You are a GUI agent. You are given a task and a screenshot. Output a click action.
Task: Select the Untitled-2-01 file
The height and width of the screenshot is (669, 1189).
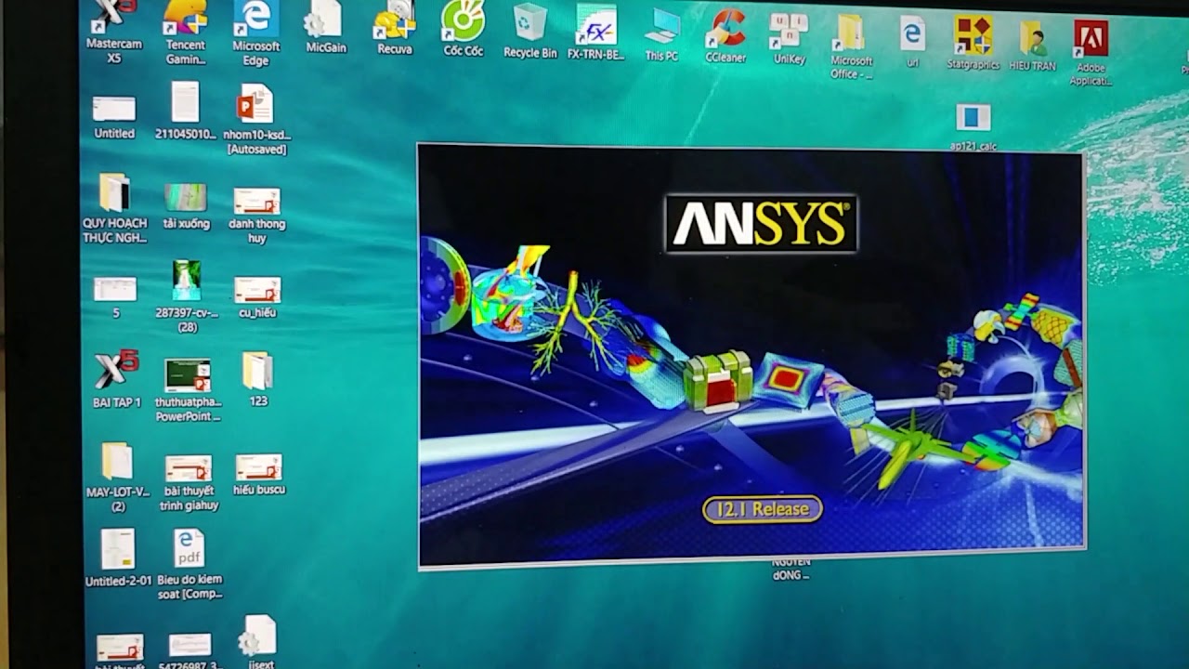pyautogui.click(x=118, y=557)
